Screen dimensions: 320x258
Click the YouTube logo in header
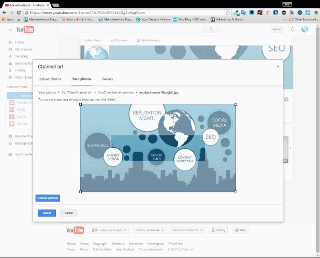(x=25, y=30)
